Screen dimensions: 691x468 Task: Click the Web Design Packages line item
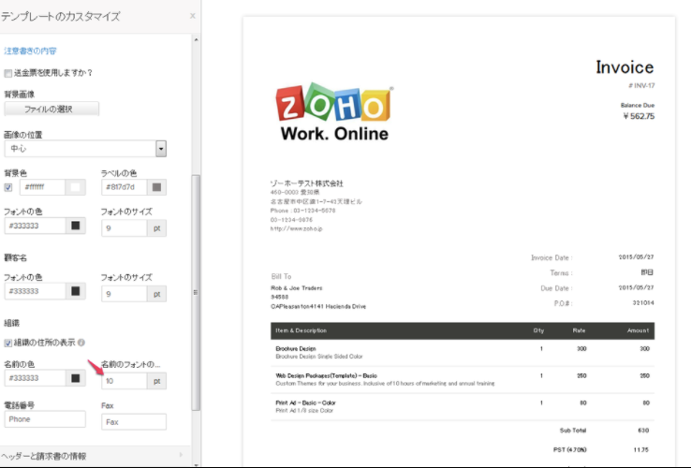(x=326, y=376)
